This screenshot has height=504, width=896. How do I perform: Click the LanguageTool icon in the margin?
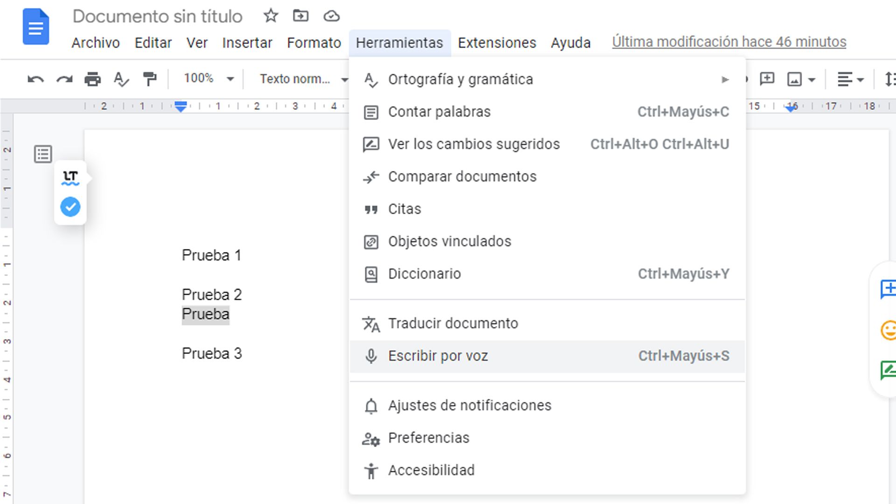tap(70, 177)
